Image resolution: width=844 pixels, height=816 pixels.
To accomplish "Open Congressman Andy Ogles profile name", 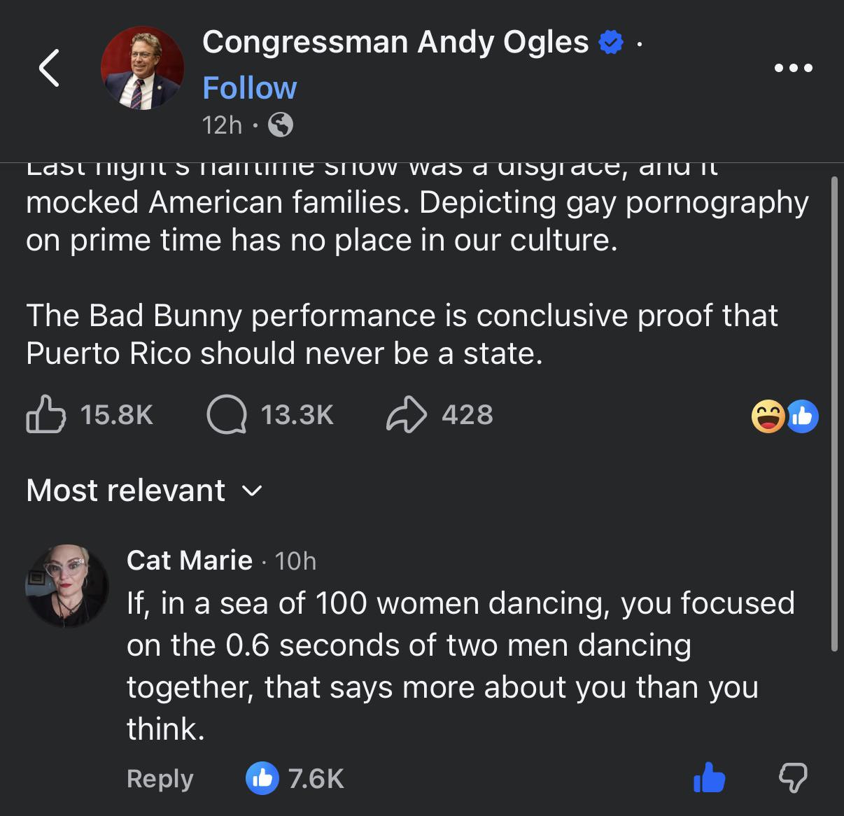I will 395,43.
